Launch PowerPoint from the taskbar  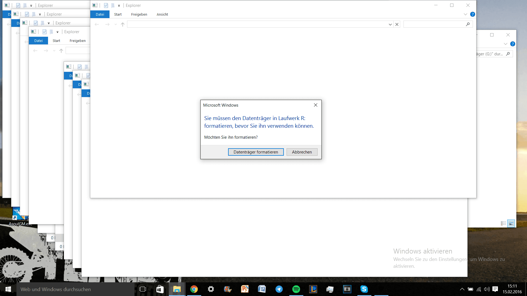point(245,289)
